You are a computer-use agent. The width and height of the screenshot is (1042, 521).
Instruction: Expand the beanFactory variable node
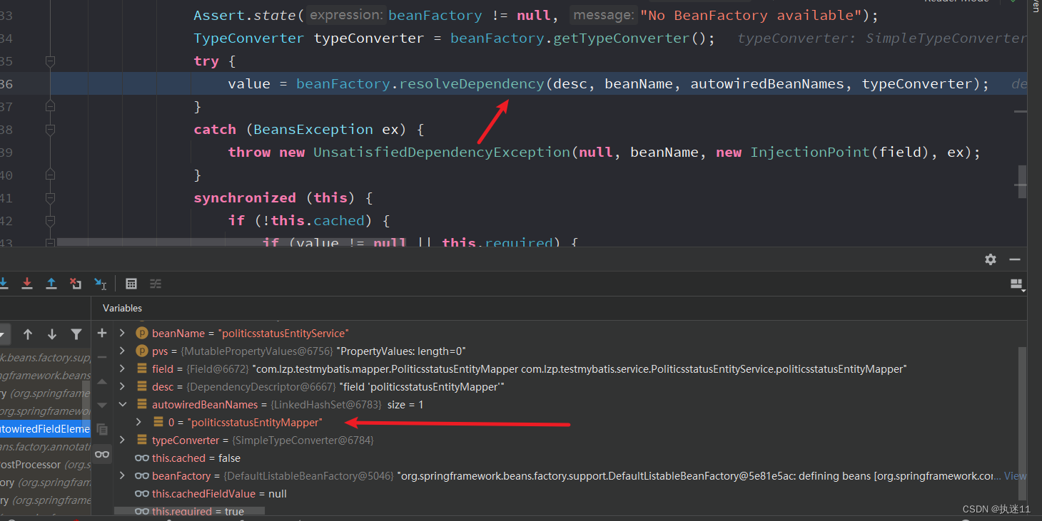pyautogui.click(x=122, y=475)
